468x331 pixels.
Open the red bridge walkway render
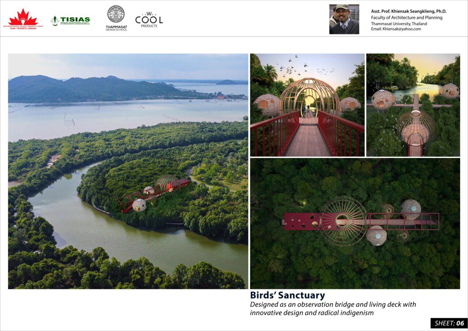pos(307,105)
